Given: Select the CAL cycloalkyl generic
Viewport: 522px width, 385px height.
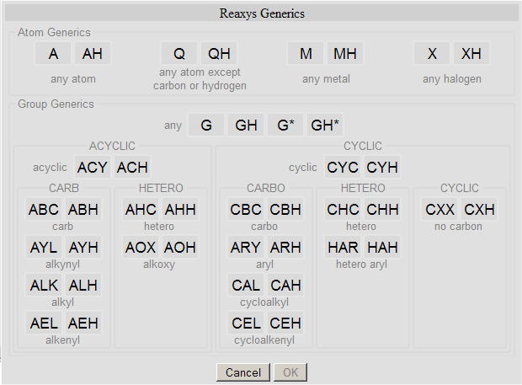Looking at the screenshot, I should 246,286.
